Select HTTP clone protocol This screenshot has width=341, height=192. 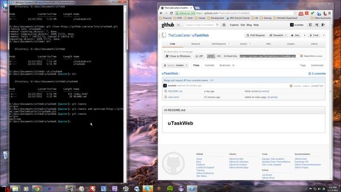(x=211, y=56)
